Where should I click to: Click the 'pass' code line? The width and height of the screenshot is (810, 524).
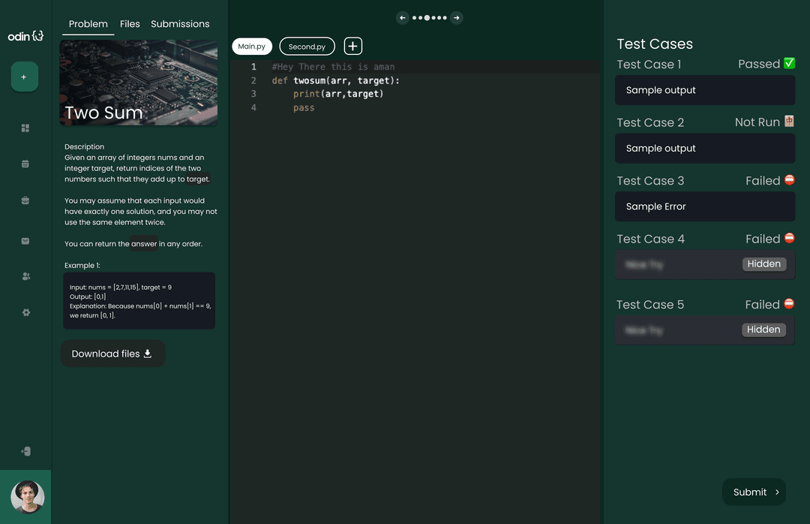pyautogui.click(x=304, y=107)
